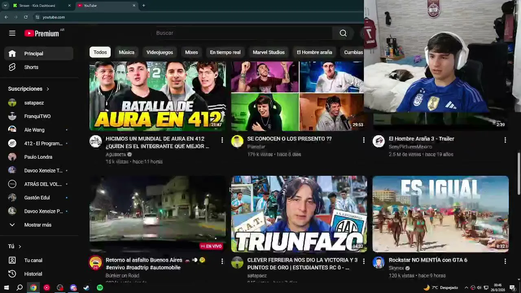The height and width of the screenshot is (293, 521).
Task: Open 412 - El Program... subscription channel
Action: tap(39, 143)
